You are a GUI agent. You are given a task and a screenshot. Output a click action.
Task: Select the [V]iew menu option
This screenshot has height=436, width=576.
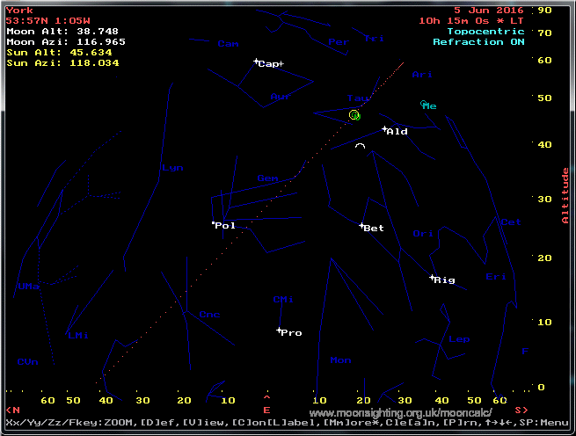point(203,424)
